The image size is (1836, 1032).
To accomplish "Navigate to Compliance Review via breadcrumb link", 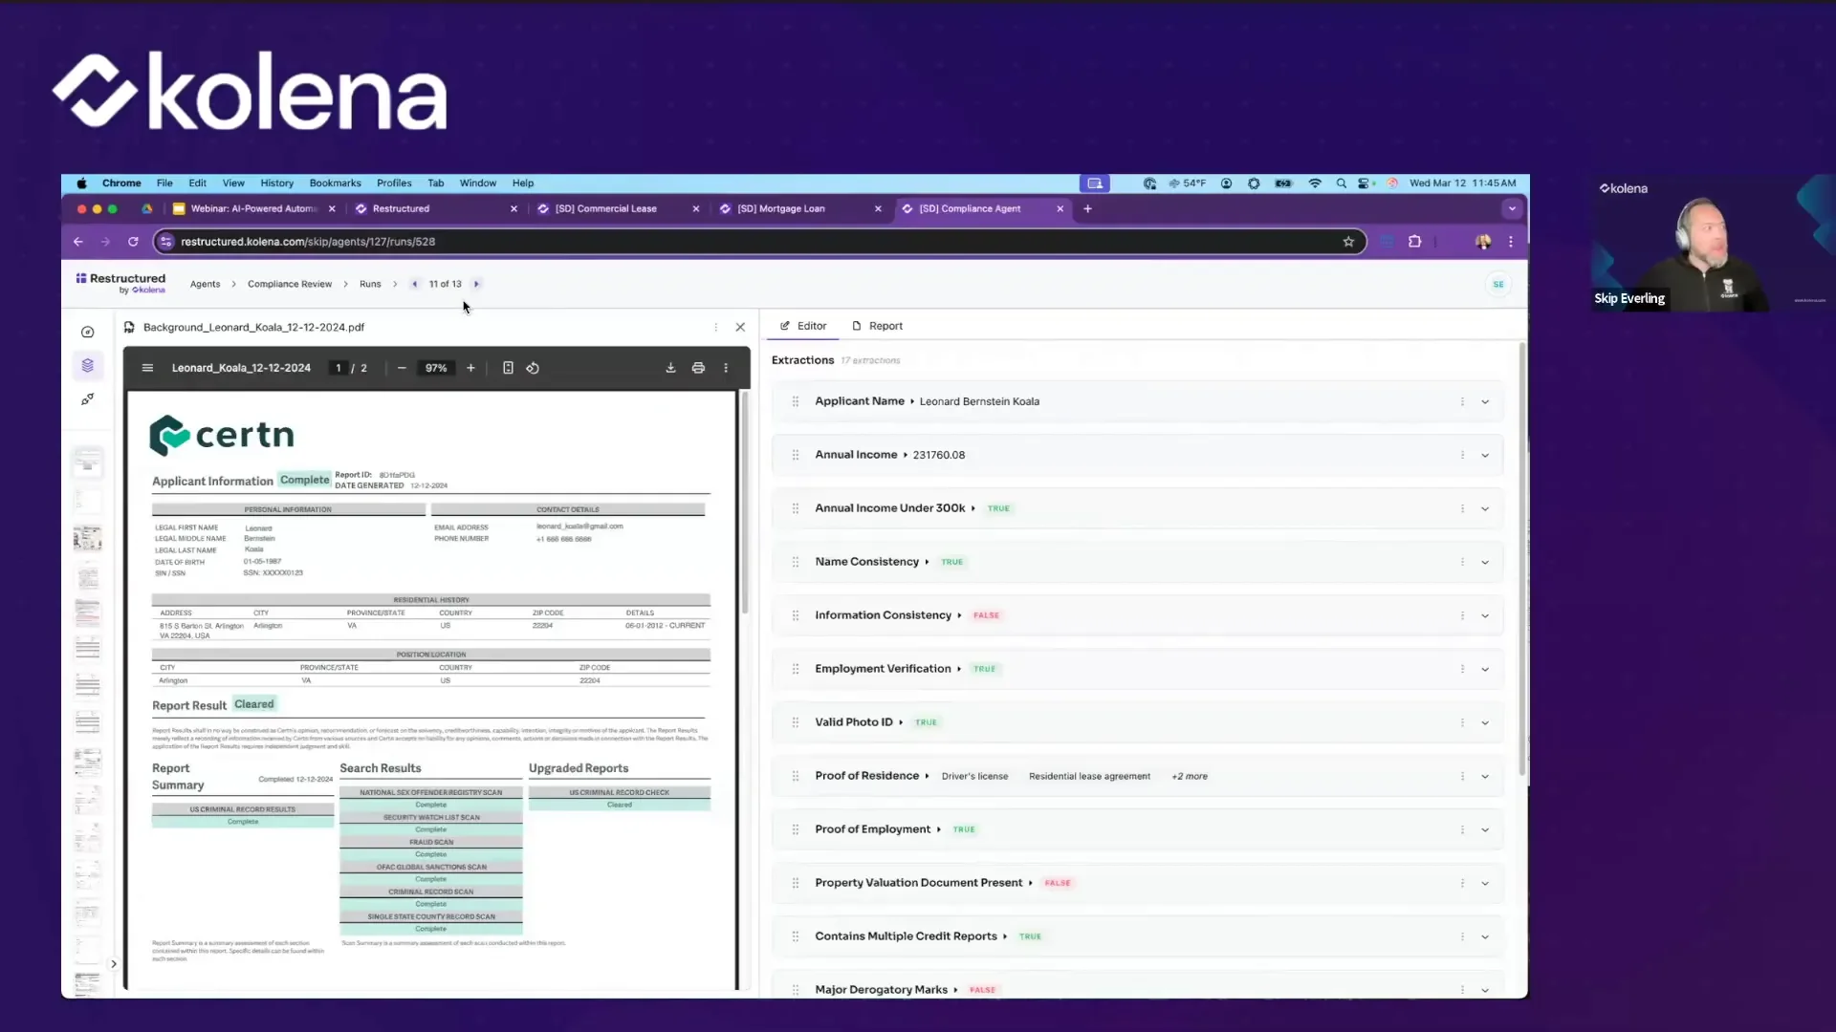I will 290,283.
